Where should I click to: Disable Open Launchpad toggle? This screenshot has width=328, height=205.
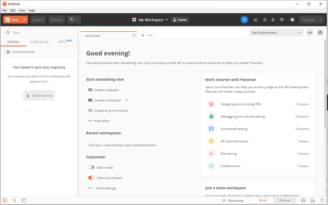coord(91,178)
